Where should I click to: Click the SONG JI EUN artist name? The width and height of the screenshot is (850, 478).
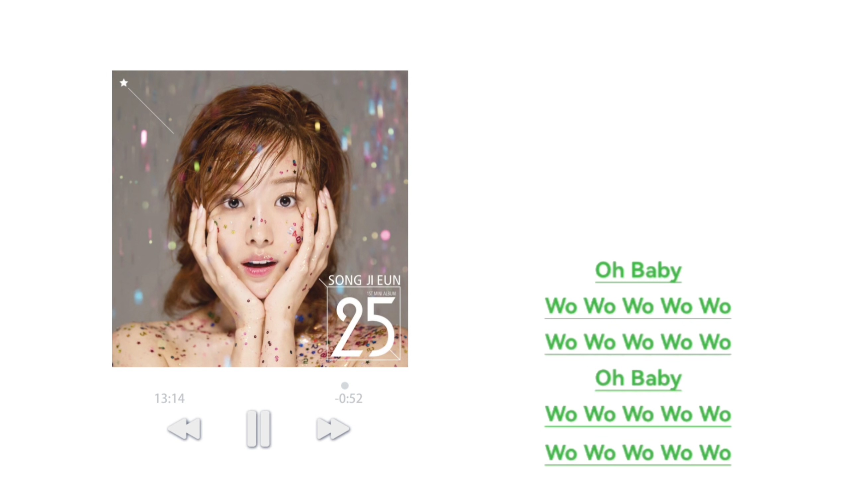(x=364, y=280)
